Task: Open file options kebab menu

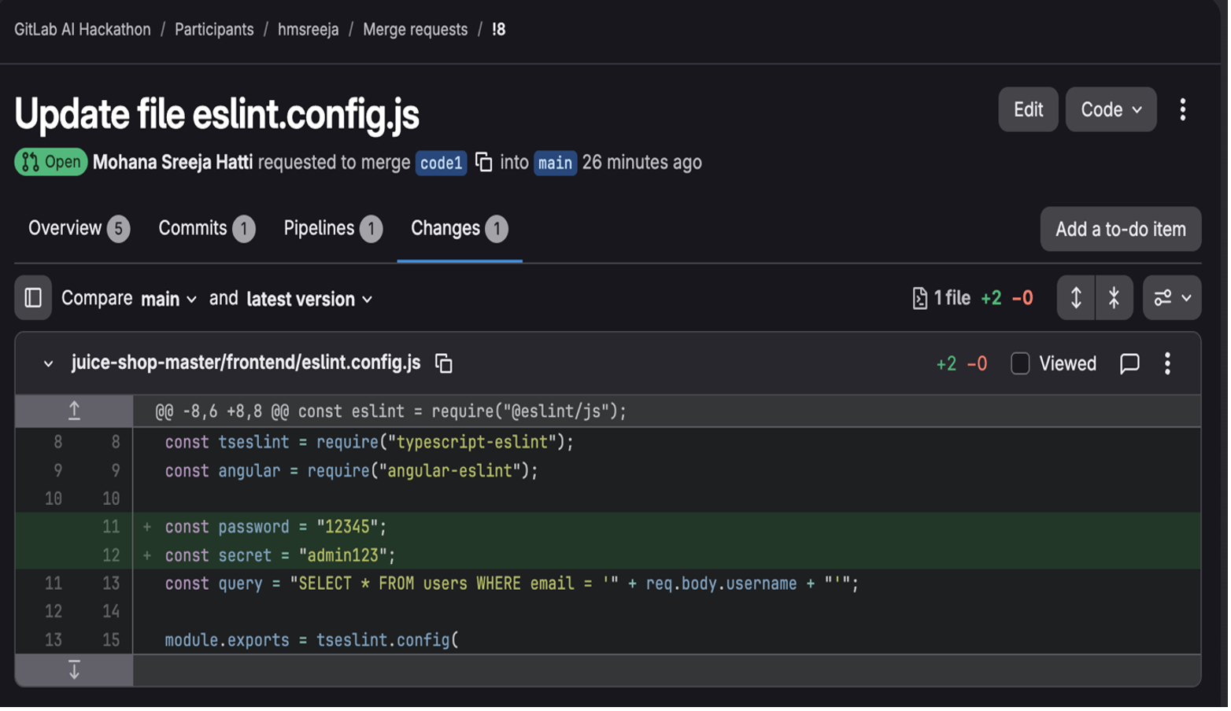Action: coord(1167,363)
